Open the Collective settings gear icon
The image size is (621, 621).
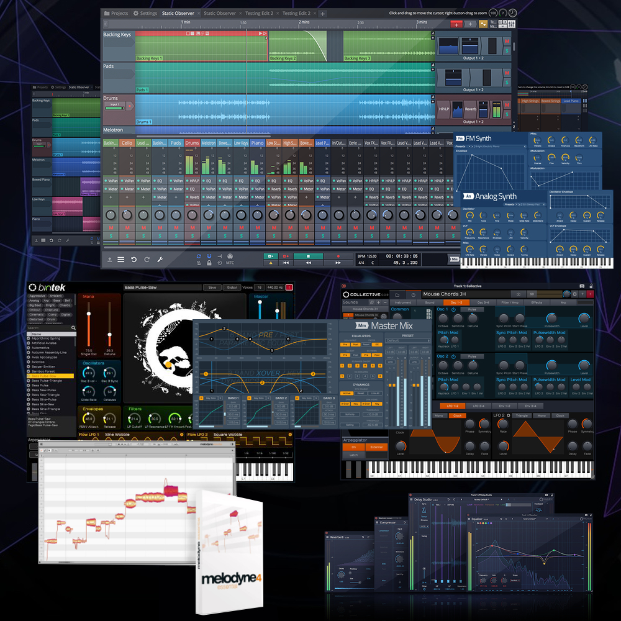575,294
